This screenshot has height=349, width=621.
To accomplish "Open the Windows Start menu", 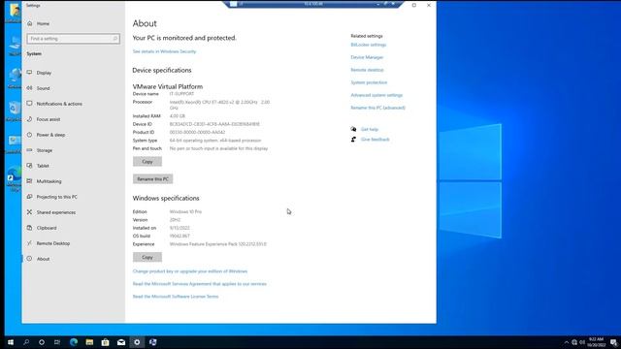I will [11, 342].
